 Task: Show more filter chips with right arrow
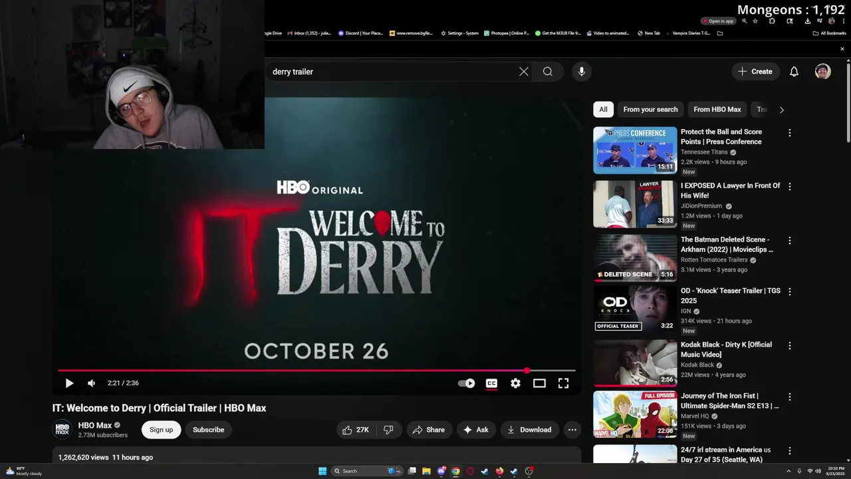[x=781, y=110]
